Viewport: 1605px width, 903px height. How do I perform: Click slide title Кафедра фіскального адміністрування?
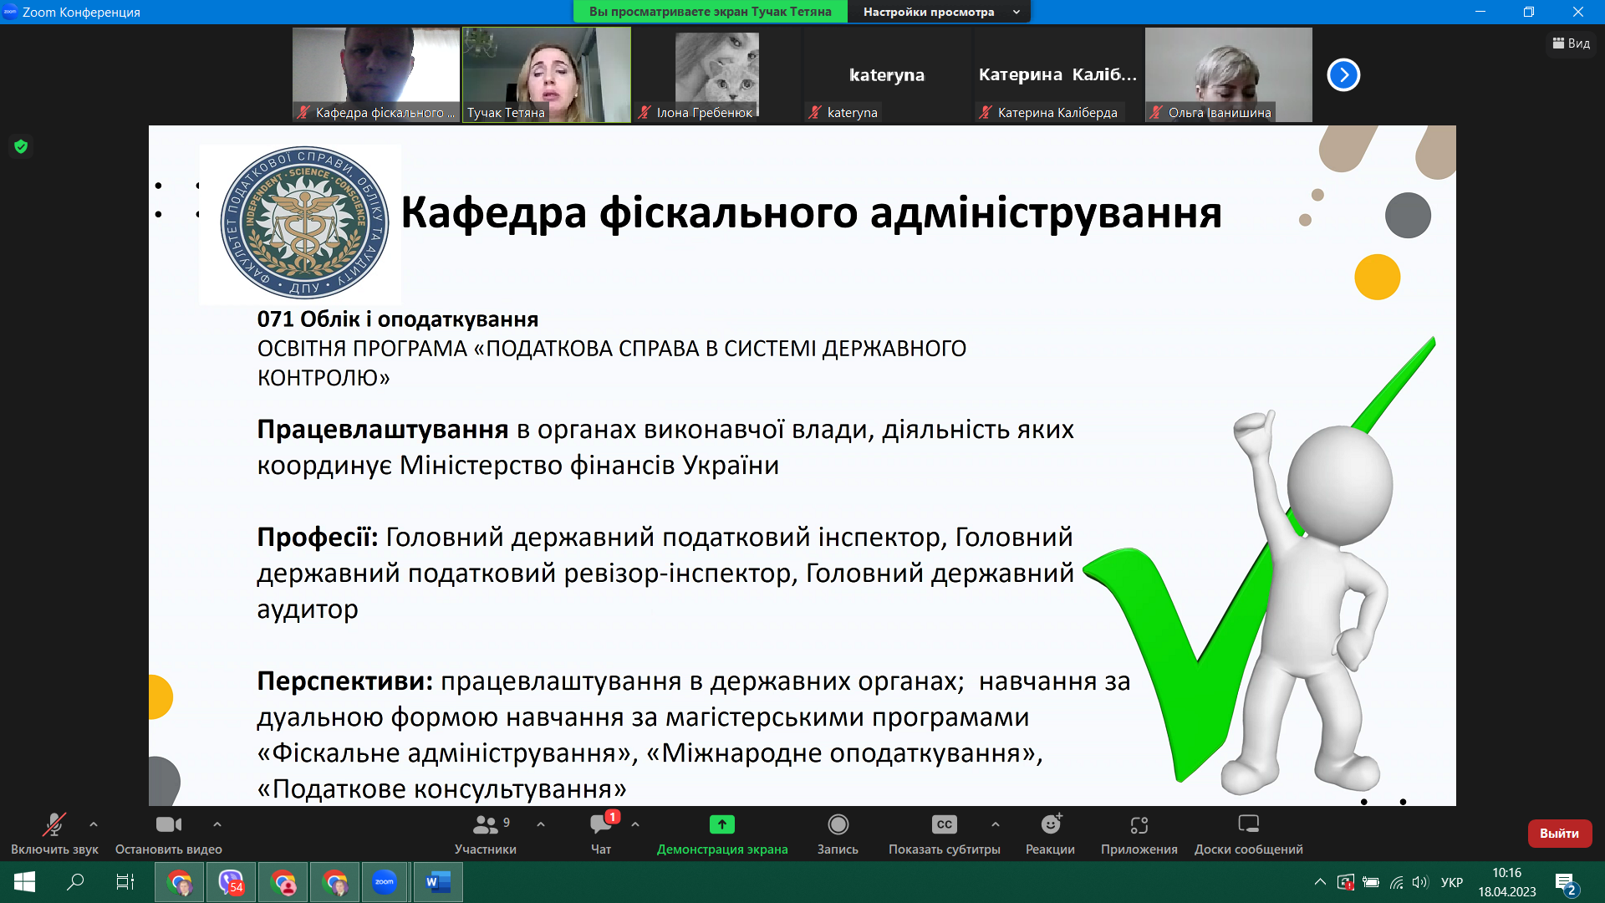[811, 212]
